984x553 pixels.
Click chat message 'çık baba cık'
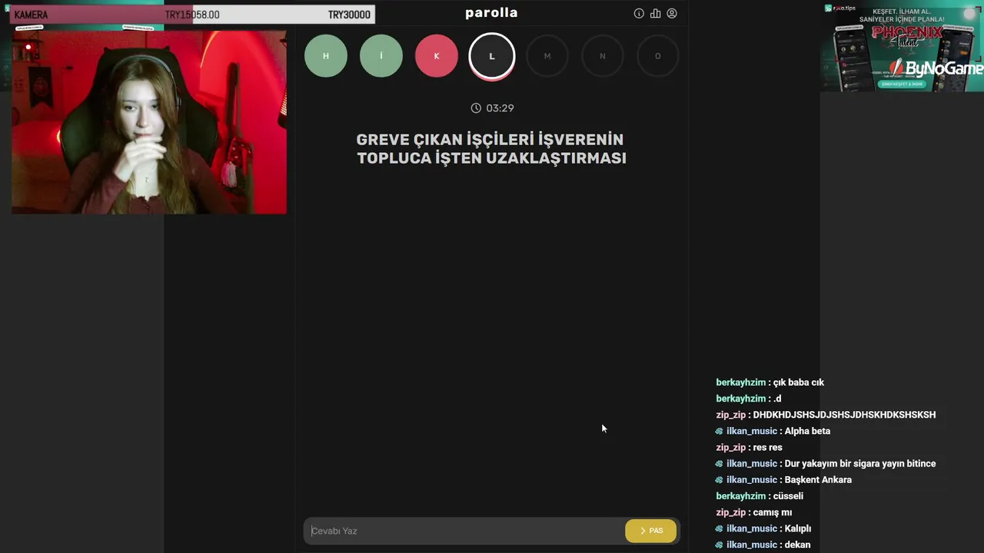[x=799, y=382]
